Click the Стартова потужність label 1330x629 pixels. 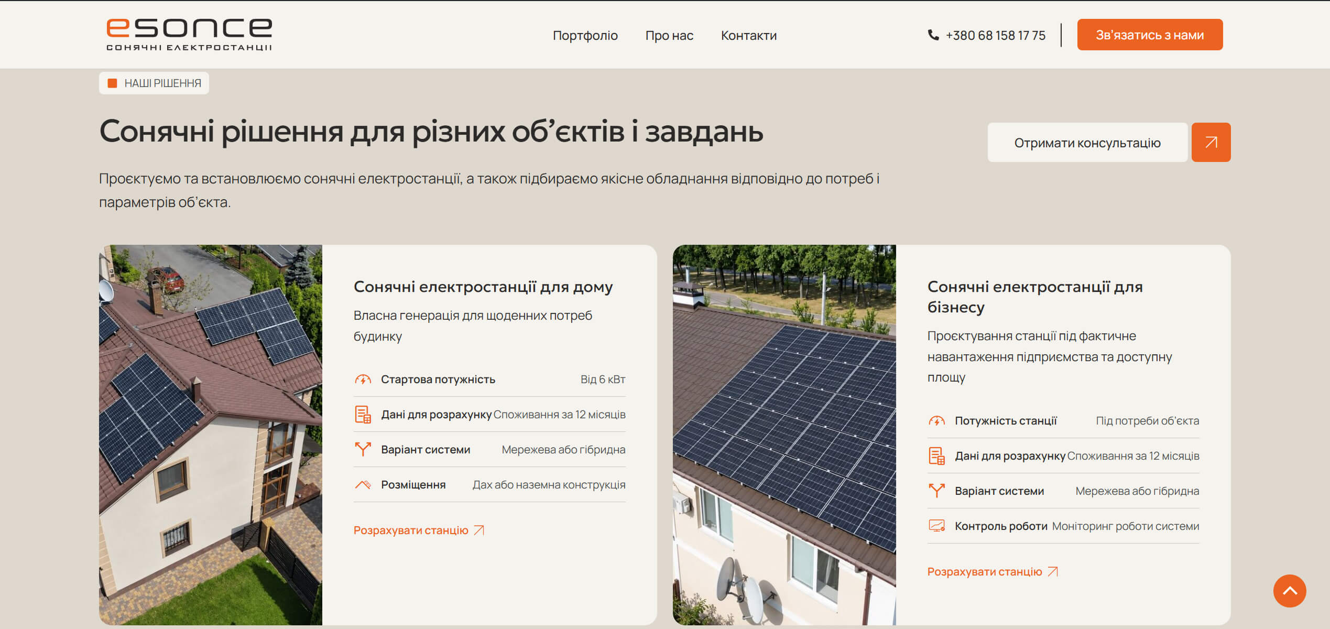(x=438, y=379)
